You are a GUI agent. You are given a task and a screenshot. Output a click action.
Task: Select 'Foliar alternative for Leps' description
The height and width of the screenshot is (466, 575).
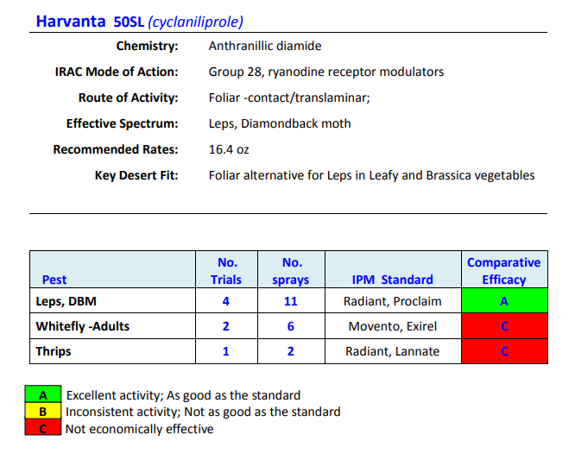coord(371,176)
